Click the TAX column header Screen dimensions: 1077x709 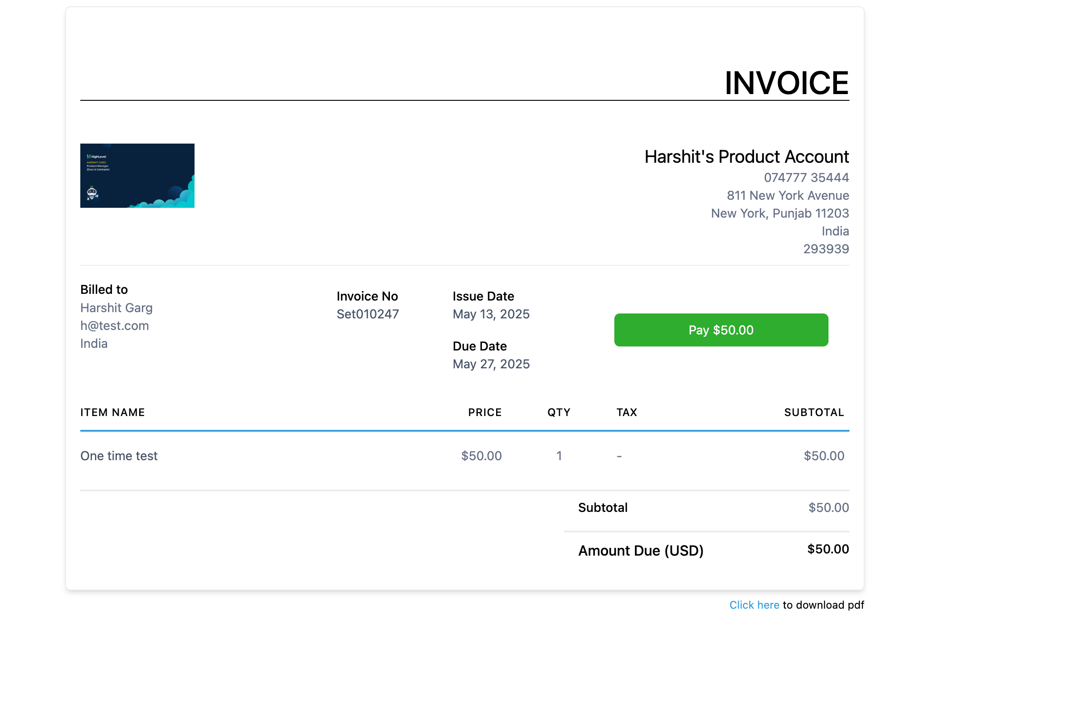626,412
